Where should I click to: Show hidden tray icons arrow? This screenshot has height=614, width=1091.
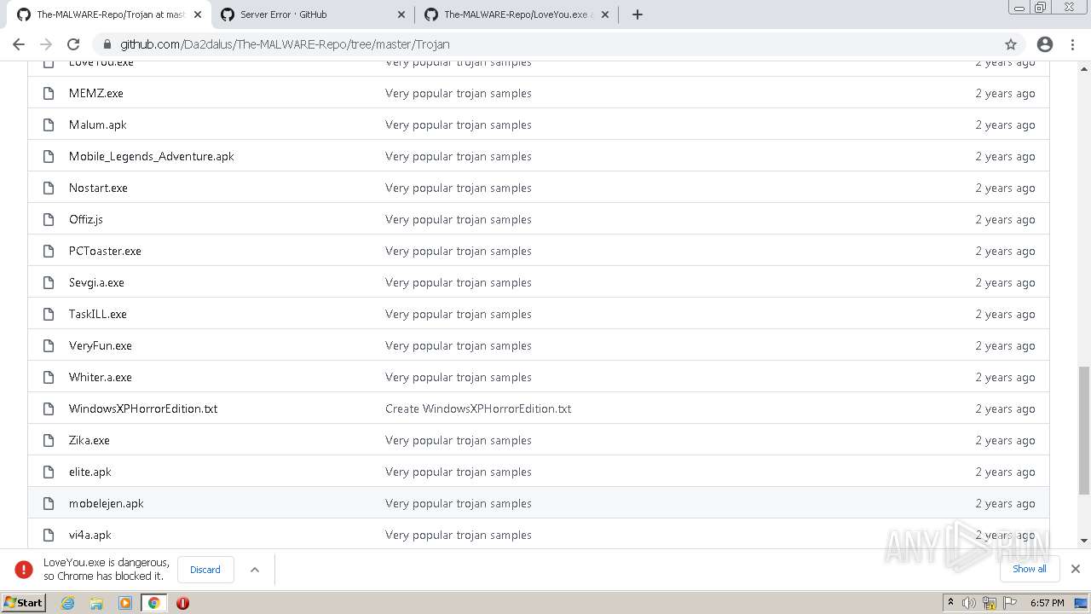click(x=950, y=603)
